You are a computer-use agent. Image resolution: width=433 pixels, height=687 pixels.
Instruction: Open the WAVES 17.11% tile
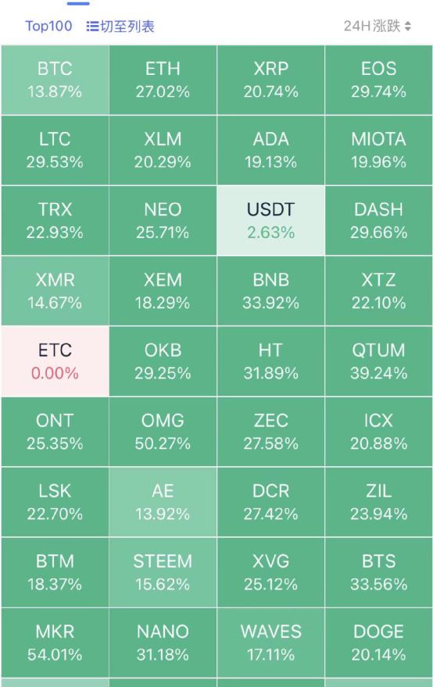(270, 643)
